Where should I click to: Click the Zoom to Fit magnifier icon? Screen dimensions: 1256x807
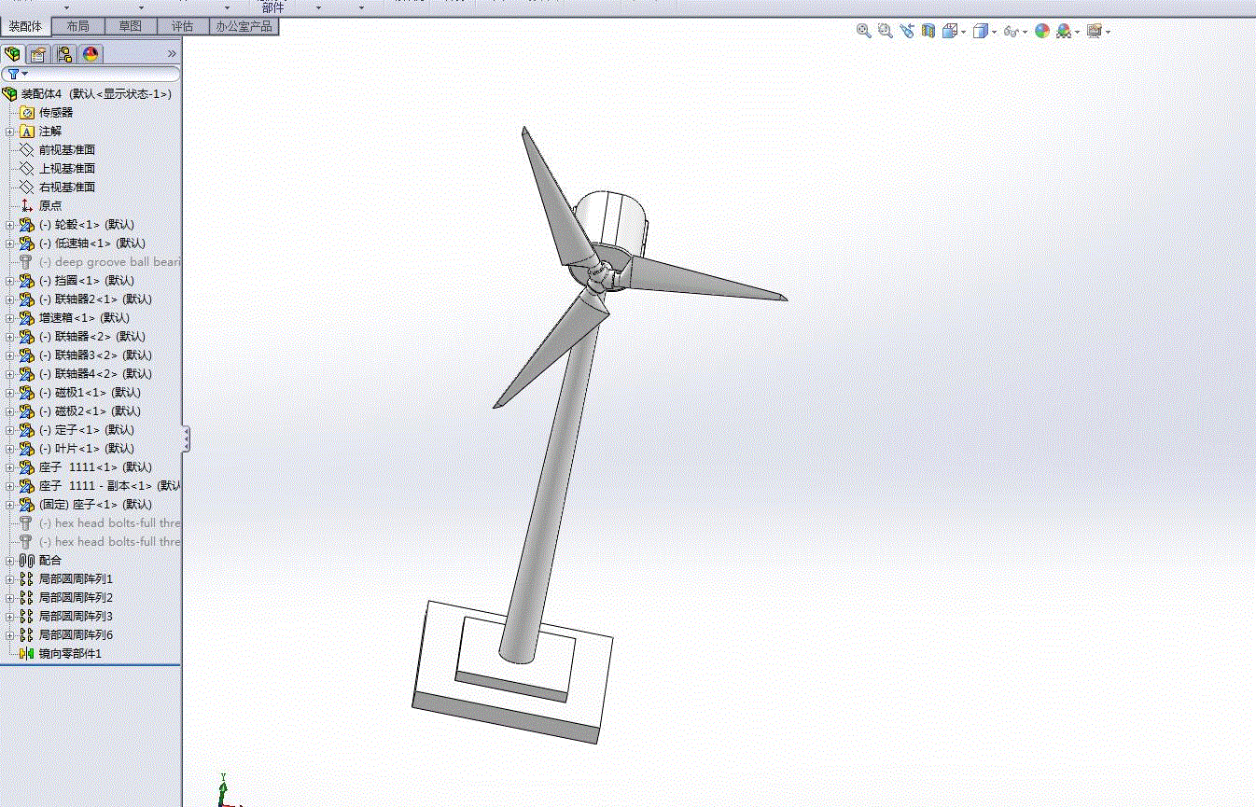pyautogui.click(x=864, y=31)
